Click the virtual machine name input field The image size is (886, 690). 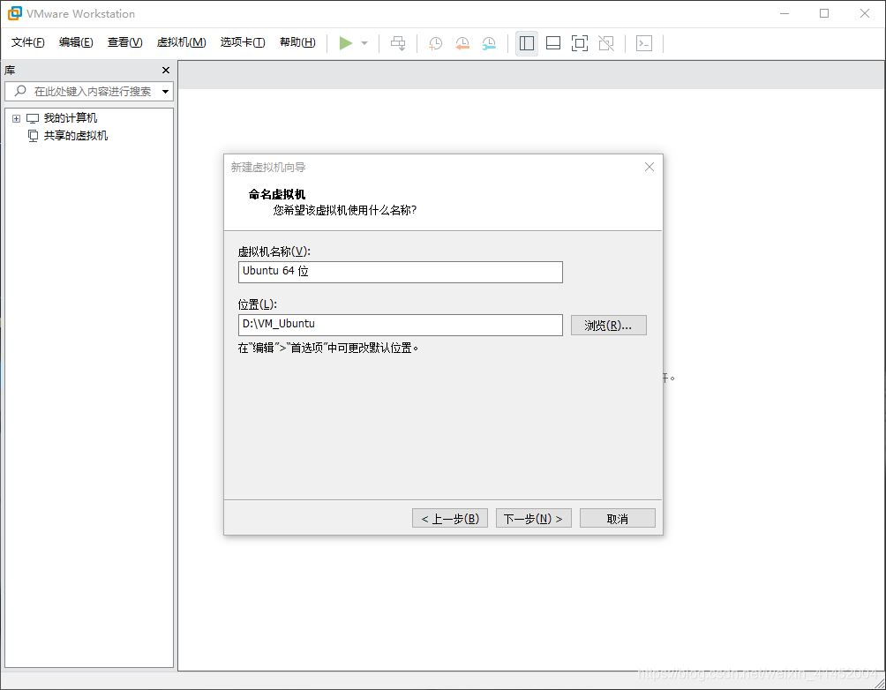coord(400,272)
